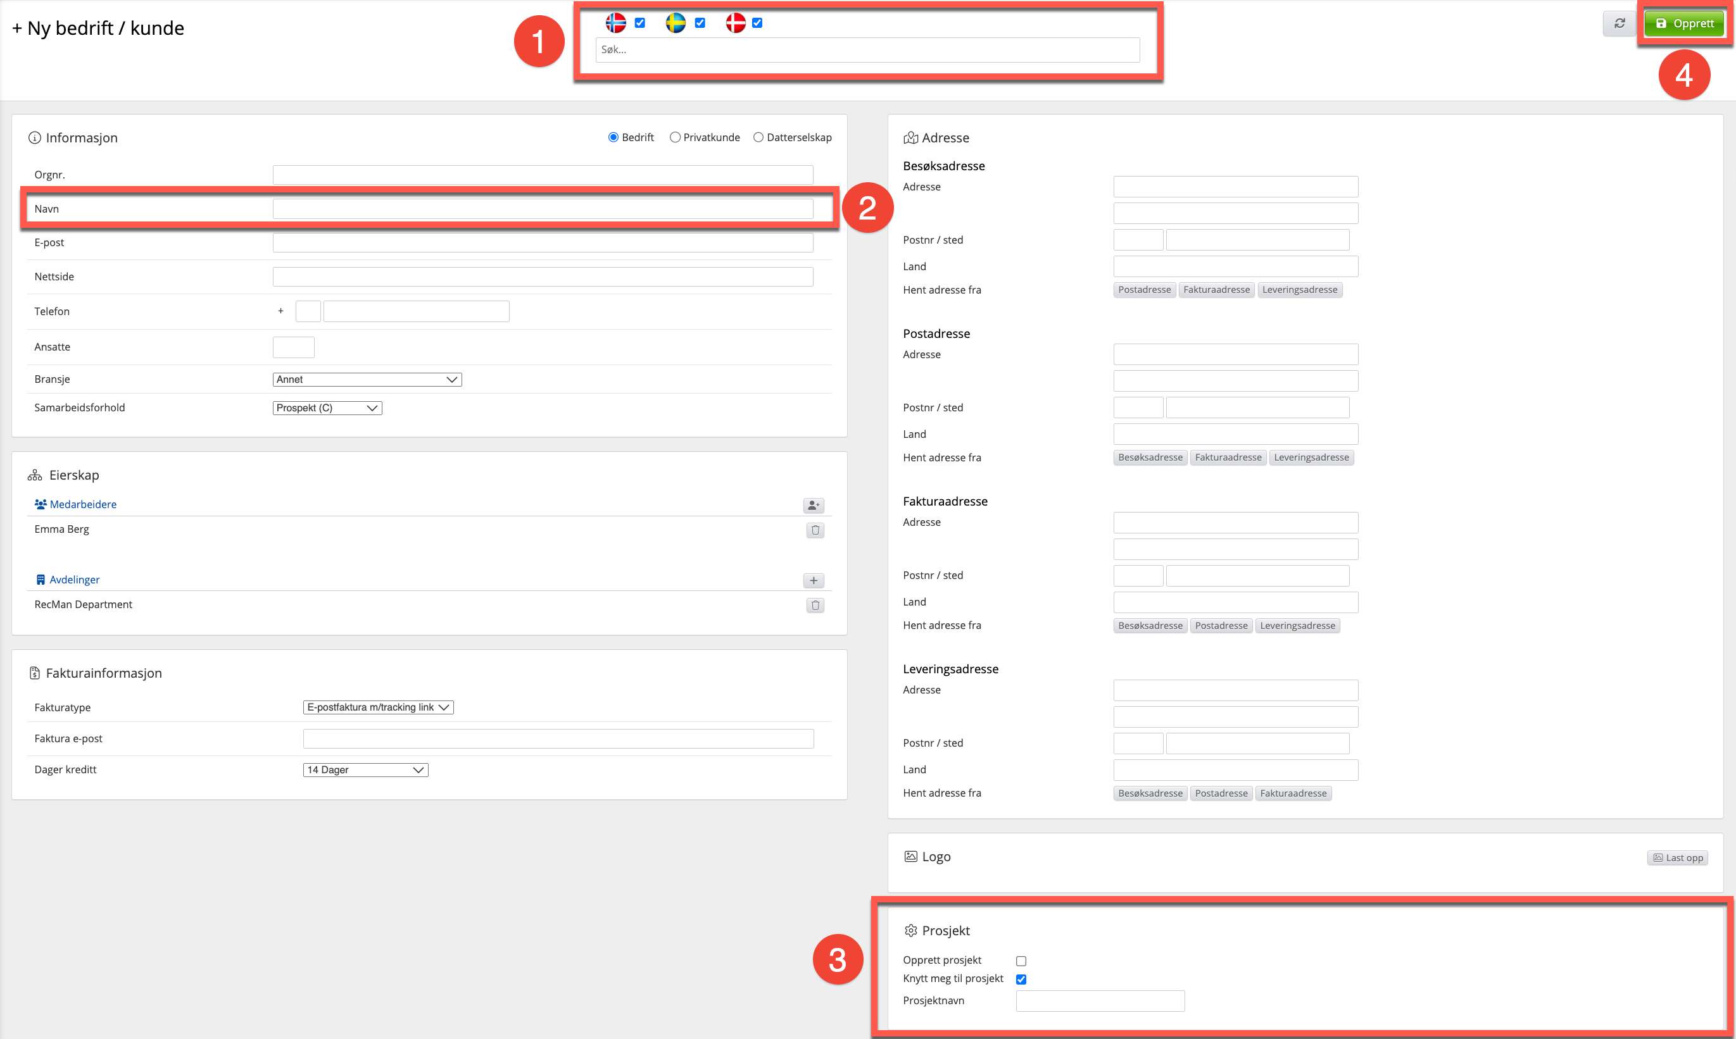Click the Danish flag icon
The width and height of the screenshot is (1736, 1039).
(x=736, y=23)
